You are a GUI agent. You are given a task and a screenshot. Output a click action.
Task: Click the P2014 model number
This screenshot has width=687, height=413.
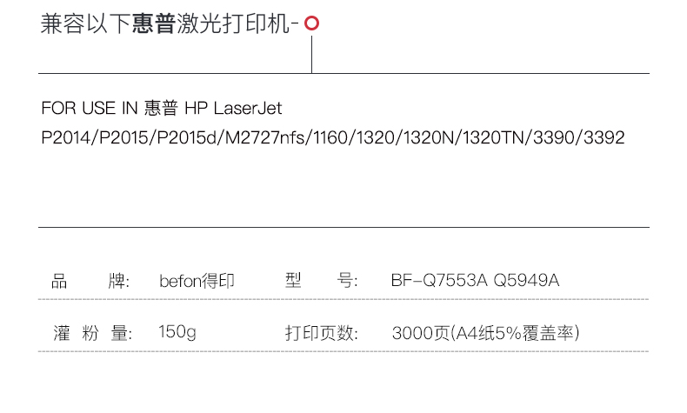point(66,137)
